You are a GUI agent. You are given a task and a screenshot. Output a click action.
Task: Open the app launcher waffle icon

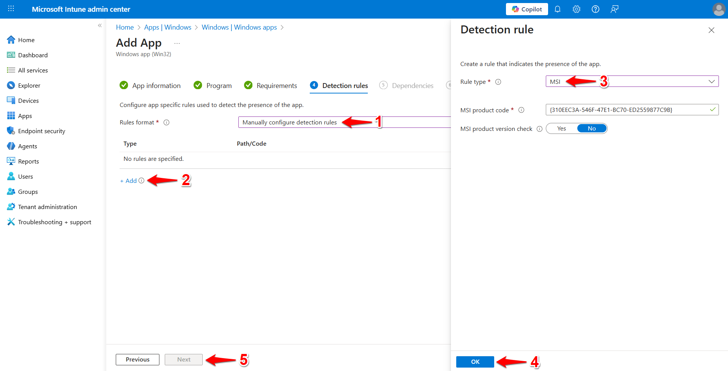coord(11,9)
